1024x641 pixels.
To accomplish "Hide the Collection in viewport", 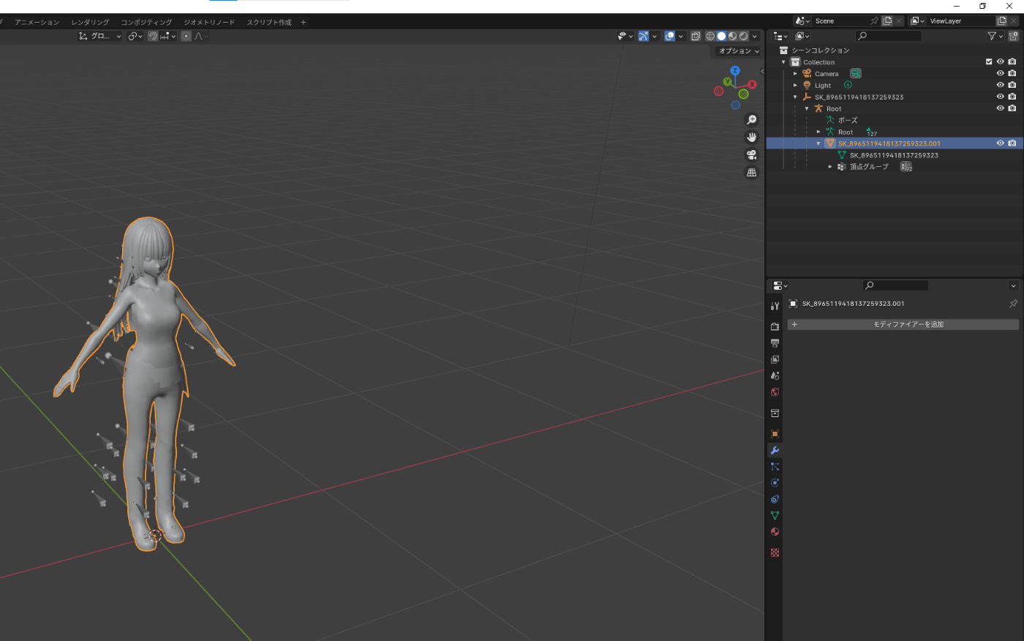I will coord(1001,62).
